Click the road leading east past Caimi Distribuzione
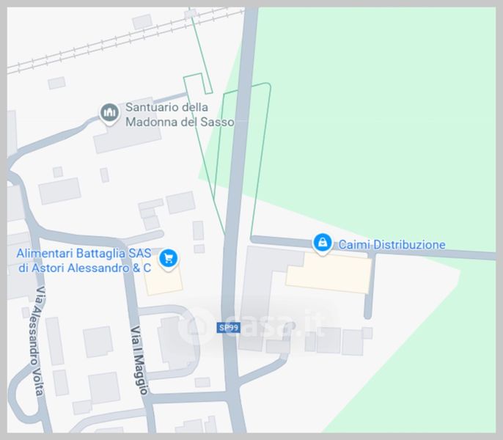Screen dimensions: 503x440 pyautogui.click(x=372, y=248)
